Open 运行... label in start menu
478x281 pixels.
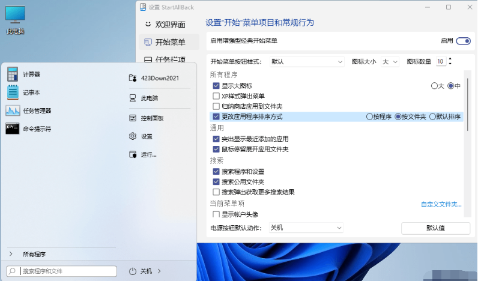tap(148, 155)
